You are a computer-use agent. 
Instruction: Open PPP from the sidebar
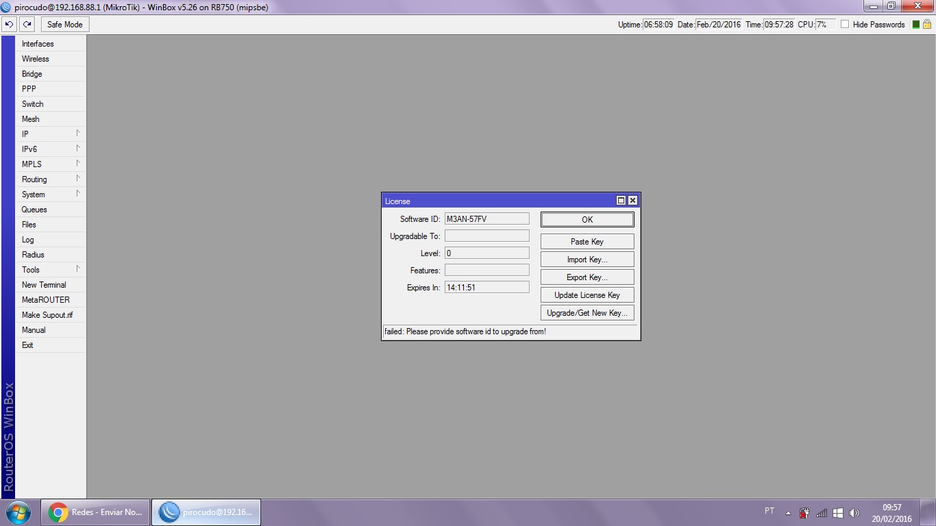point(51,89)
